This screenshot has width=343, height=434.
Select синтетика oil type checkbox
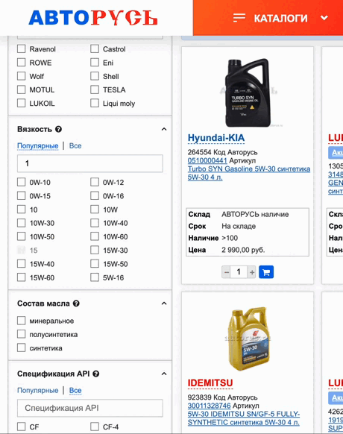(22, 347)
